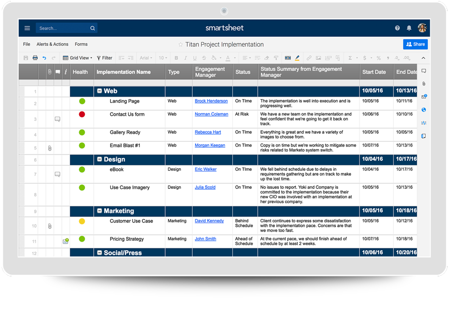Open the update requests panel in right sidebar

424,97
